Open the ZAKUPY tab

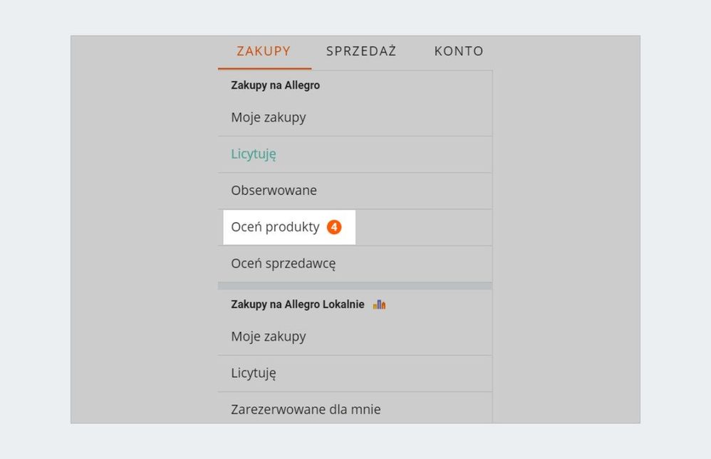[x=264, y=51]
